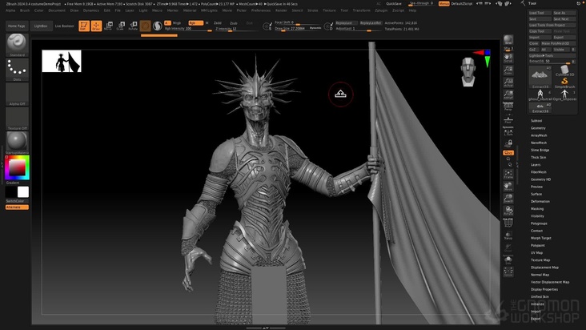
Task: Toggle the L.Sym local symmetry button
Action: [x=508, y=131]
